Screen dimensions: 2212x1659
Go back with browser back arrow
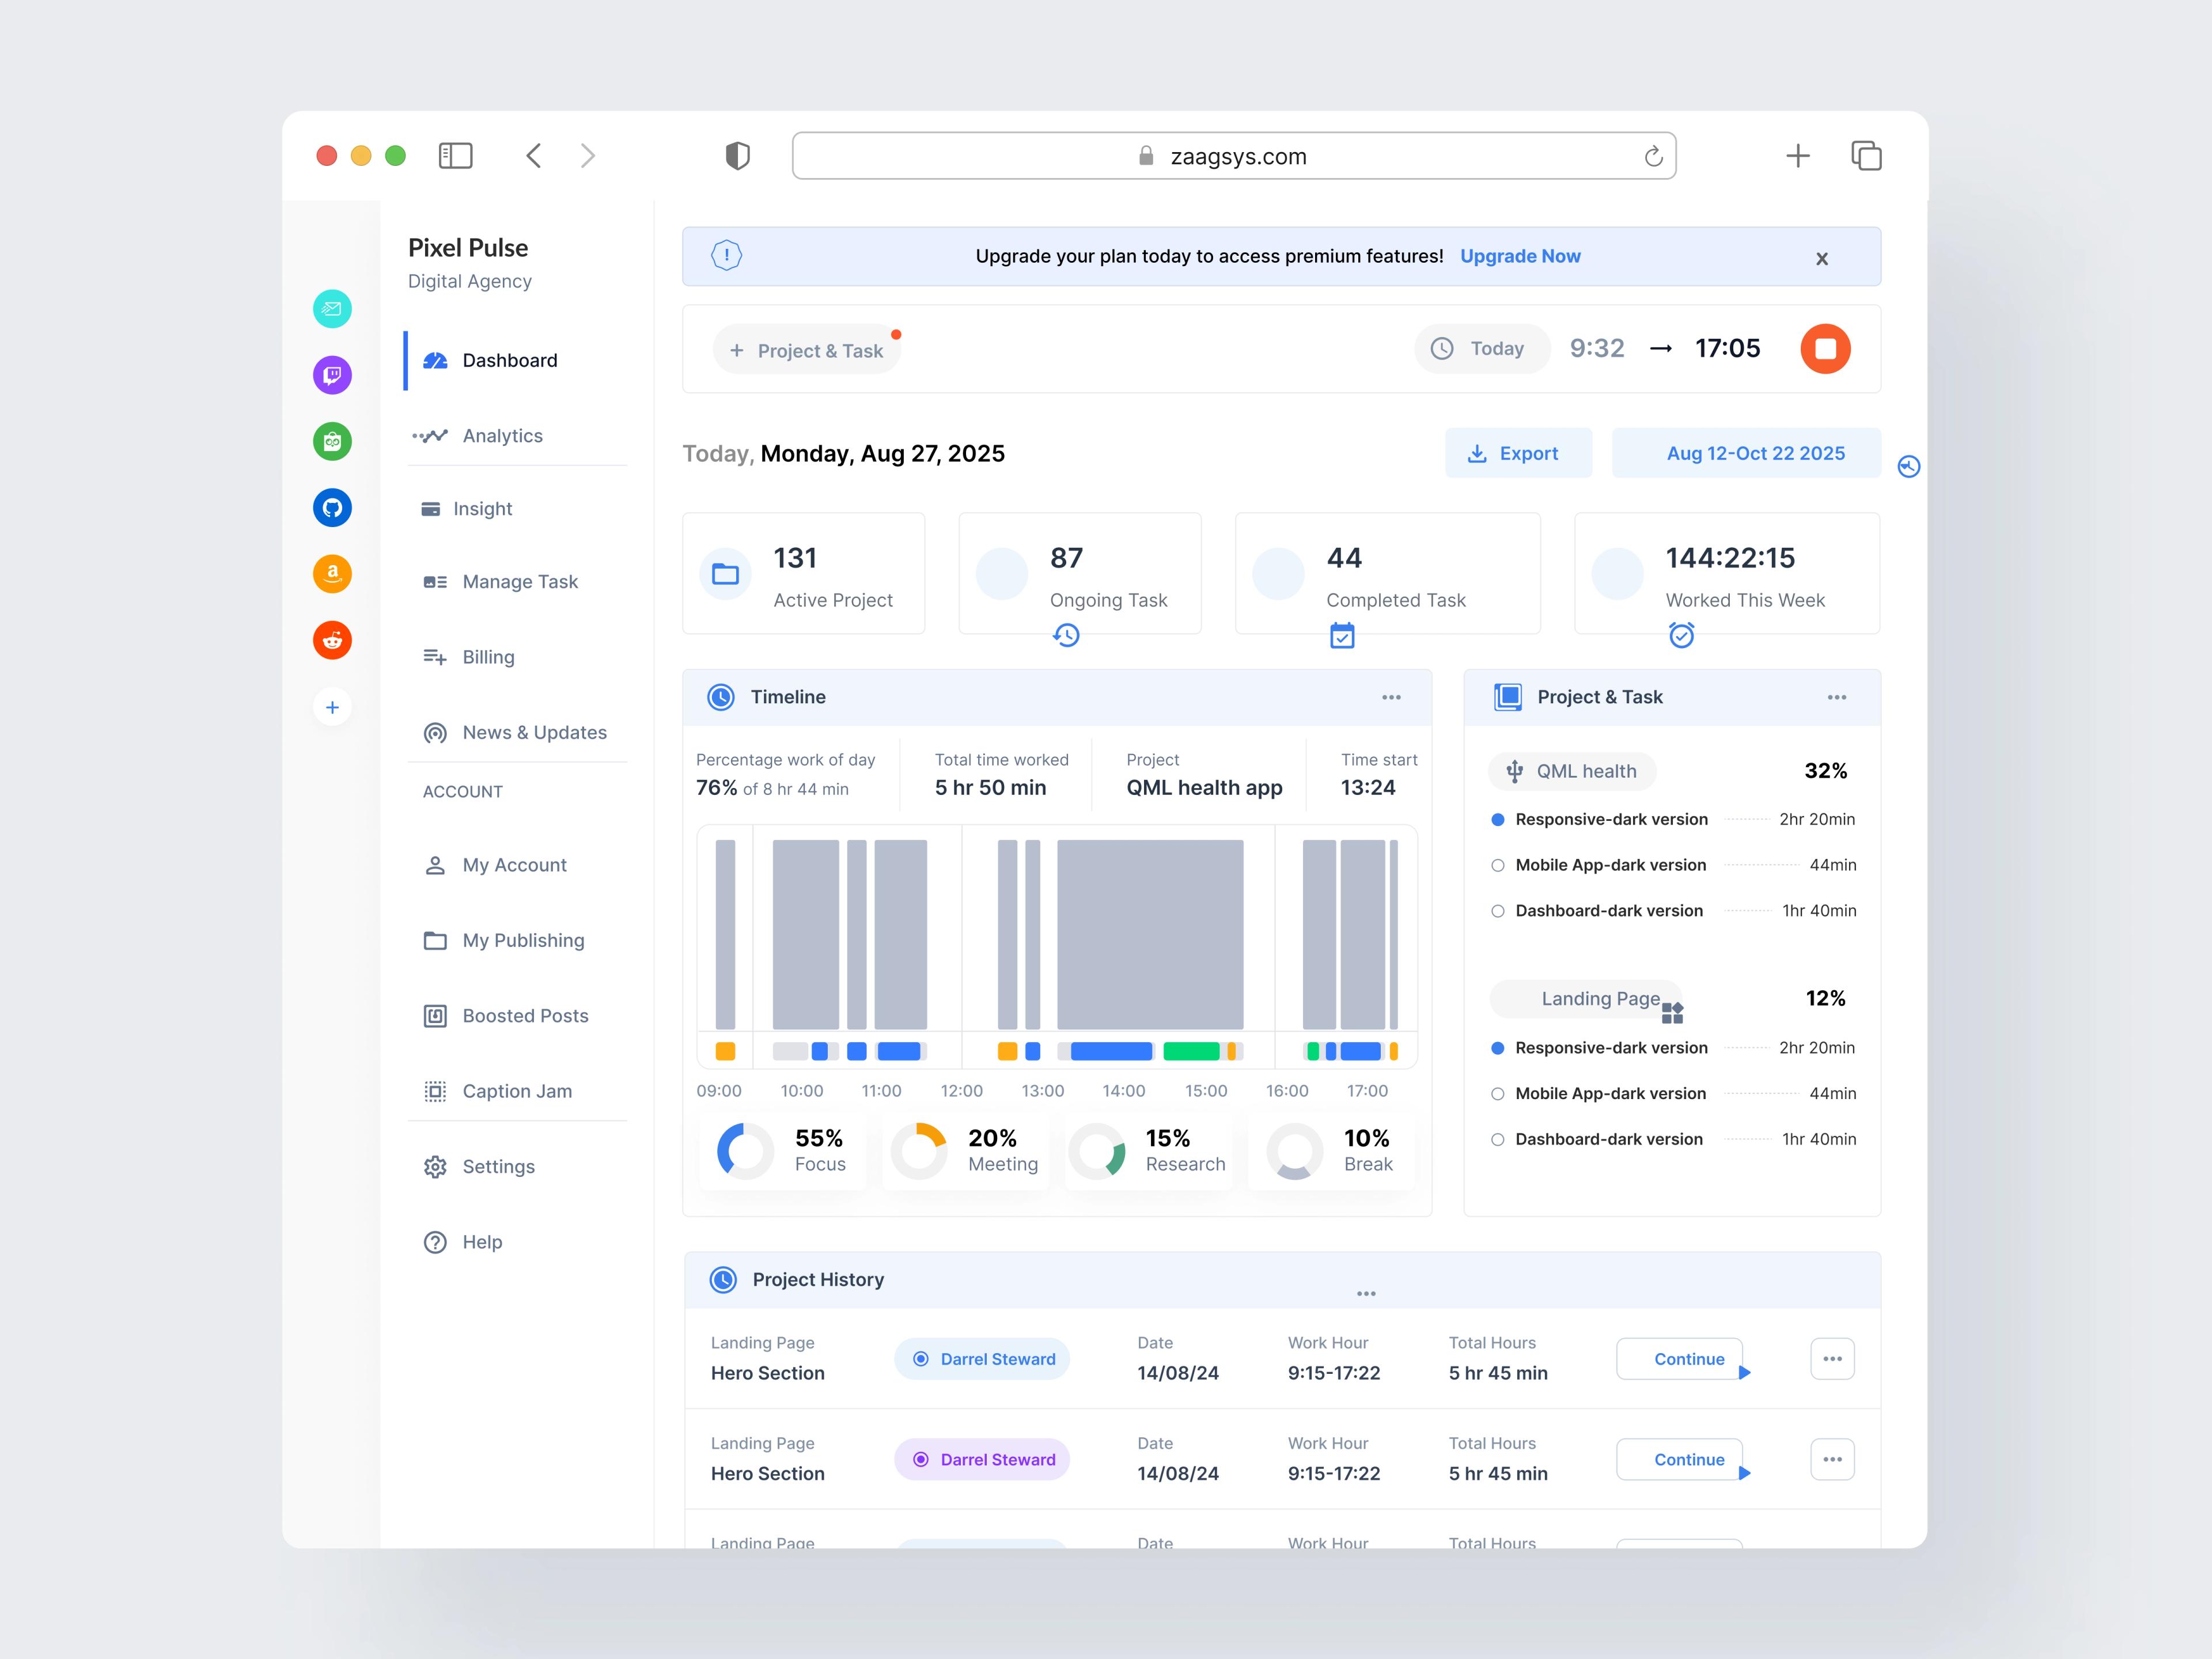tap(534, 155)
